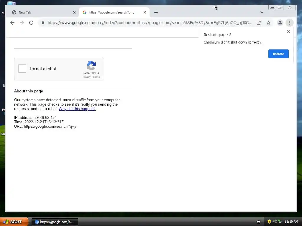Dismiss the Restore pages popup
This screenshot has width=302, height=226.
coord(288,31)
